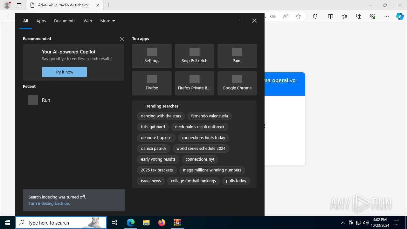Click Try it now for Copilot
407x229 pixels.
click(x=64, y=72)
